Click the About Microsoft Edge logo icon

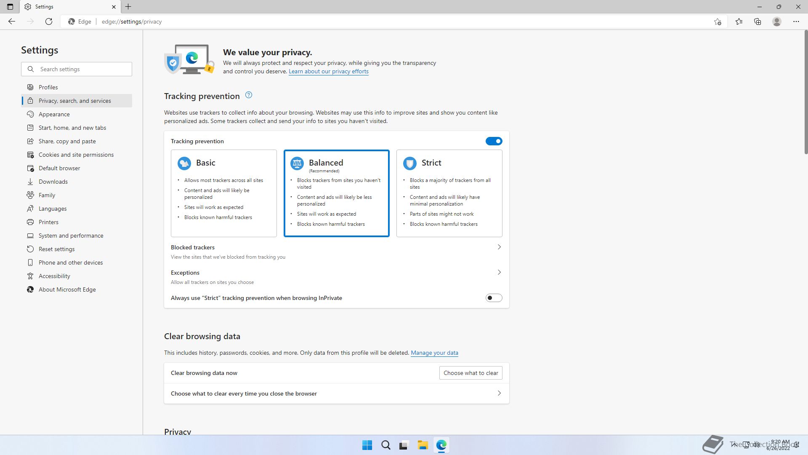30,289
